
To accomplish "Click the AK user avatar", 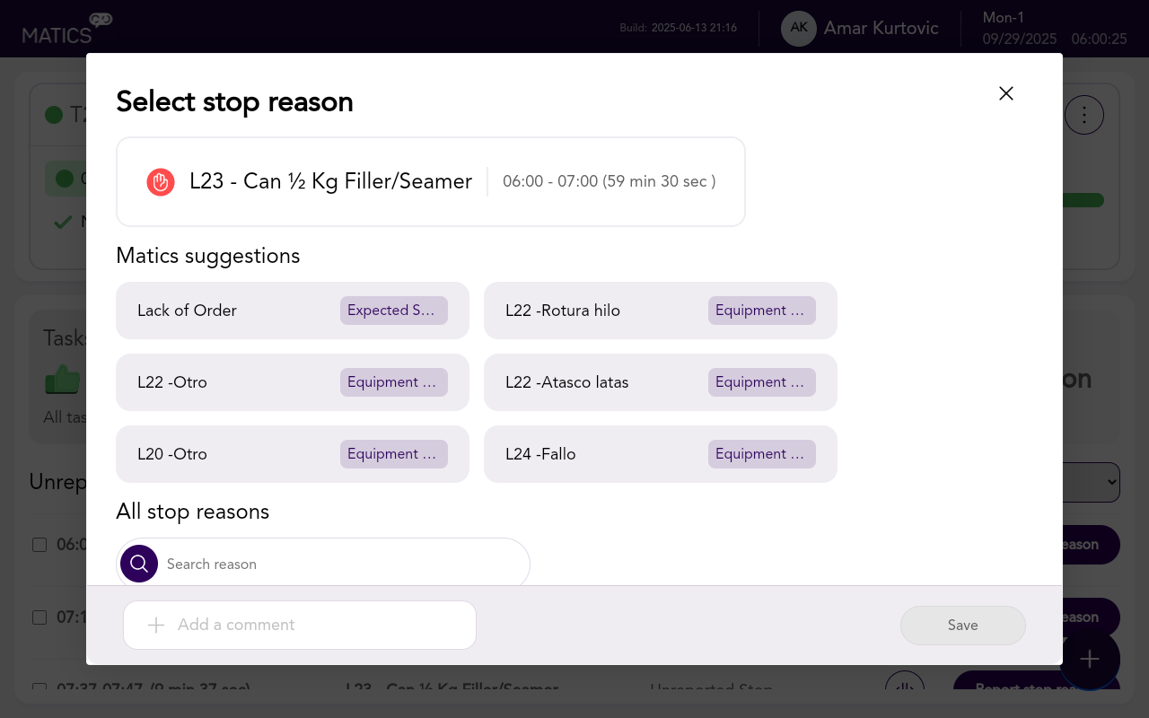I will tap(798, 29).
